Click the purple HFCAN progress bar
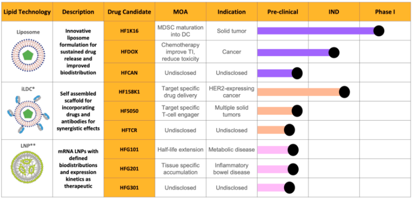 (275, 73)
